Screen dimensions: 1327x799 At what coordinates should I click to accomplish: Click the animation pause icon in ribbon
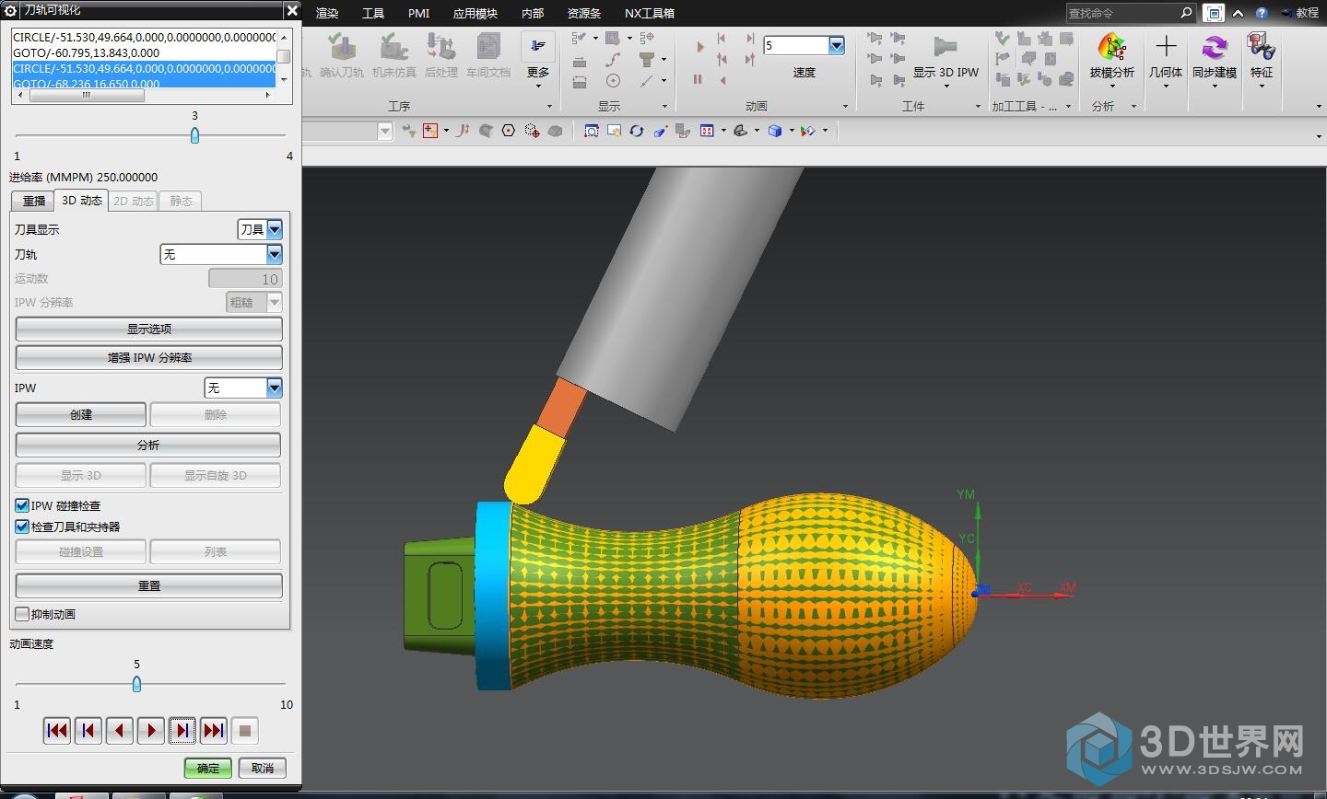tap(698, 80)
